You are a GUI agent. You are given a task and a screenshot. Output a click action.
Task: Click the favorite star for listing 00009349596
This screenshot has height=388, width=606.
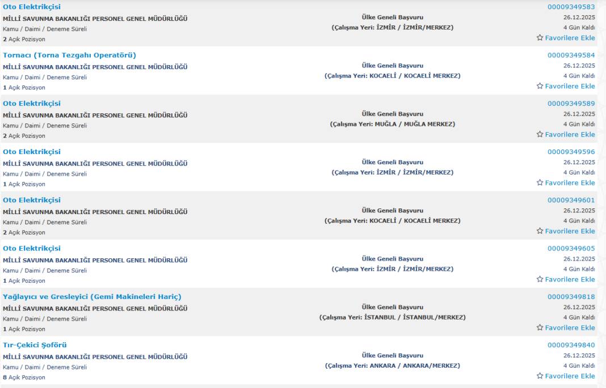(x=540, y=183)
